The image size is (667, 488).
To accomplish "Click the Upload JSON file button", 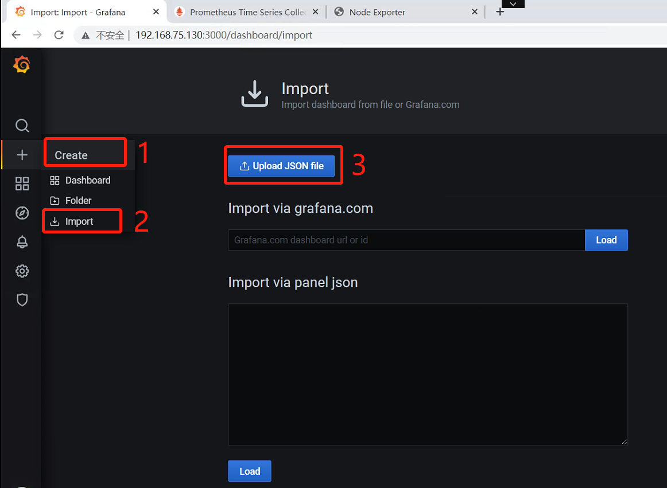I will click(x=281, y=166).
